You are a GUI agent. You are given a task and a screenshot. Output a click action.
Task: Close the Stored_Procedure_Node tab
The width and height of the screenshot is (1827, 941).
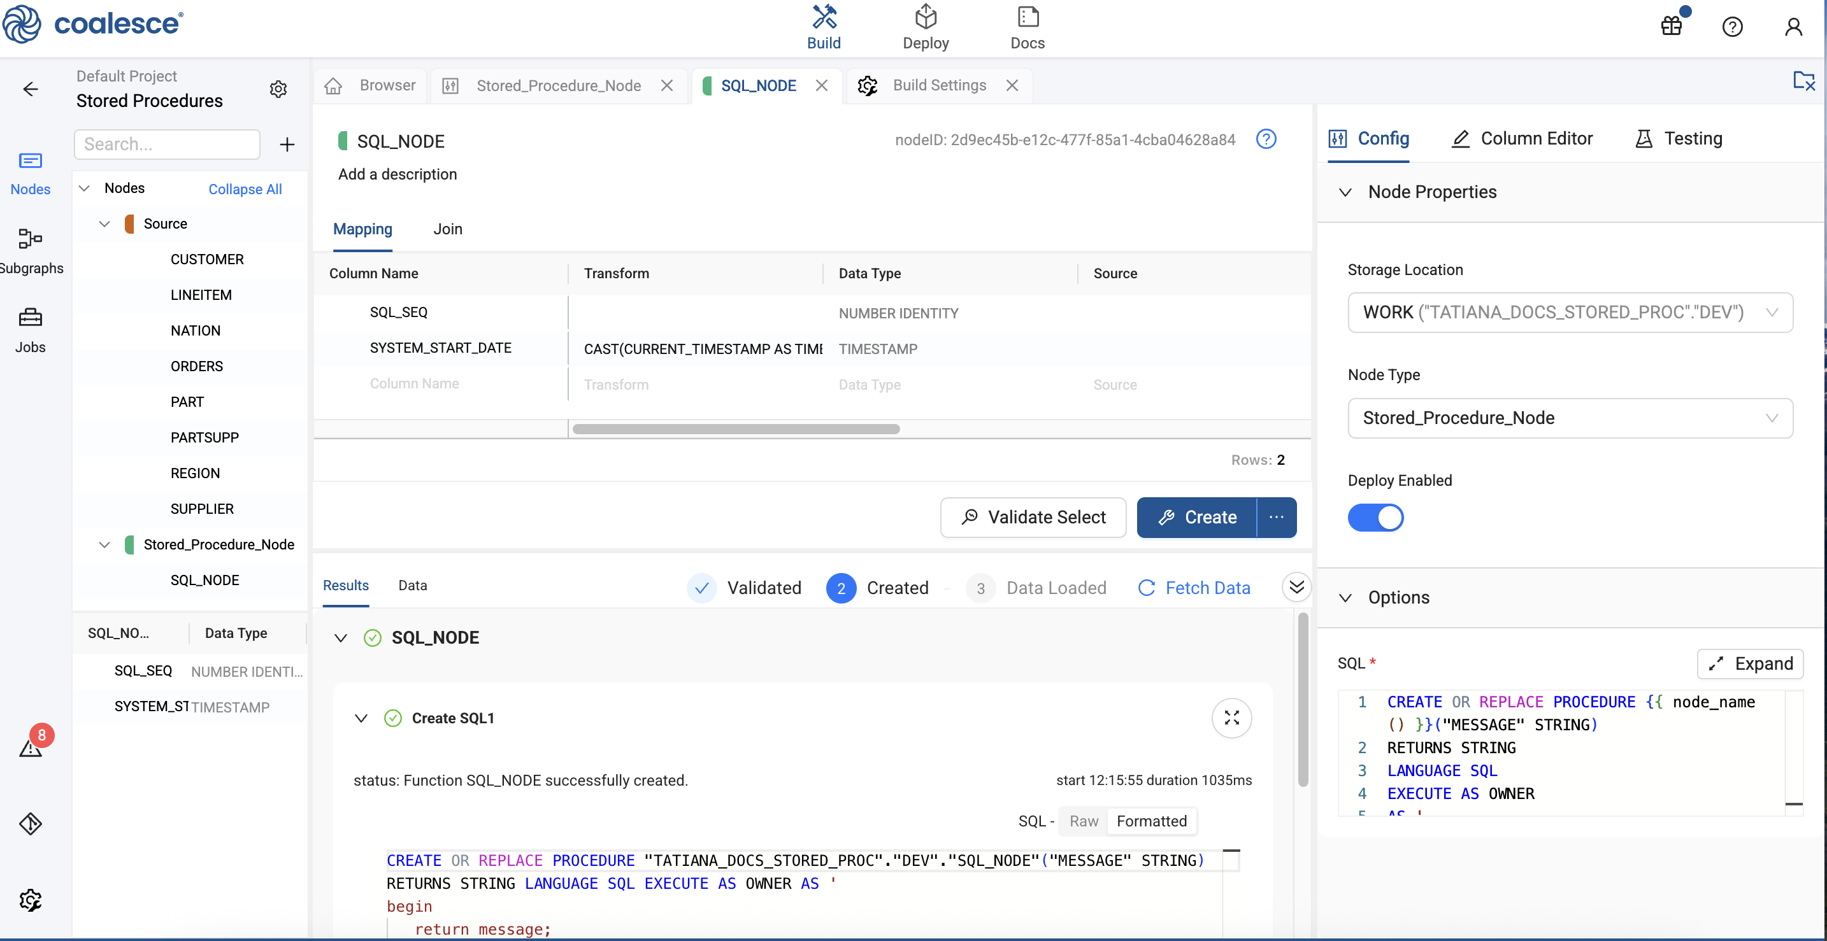tap(666, 86)
